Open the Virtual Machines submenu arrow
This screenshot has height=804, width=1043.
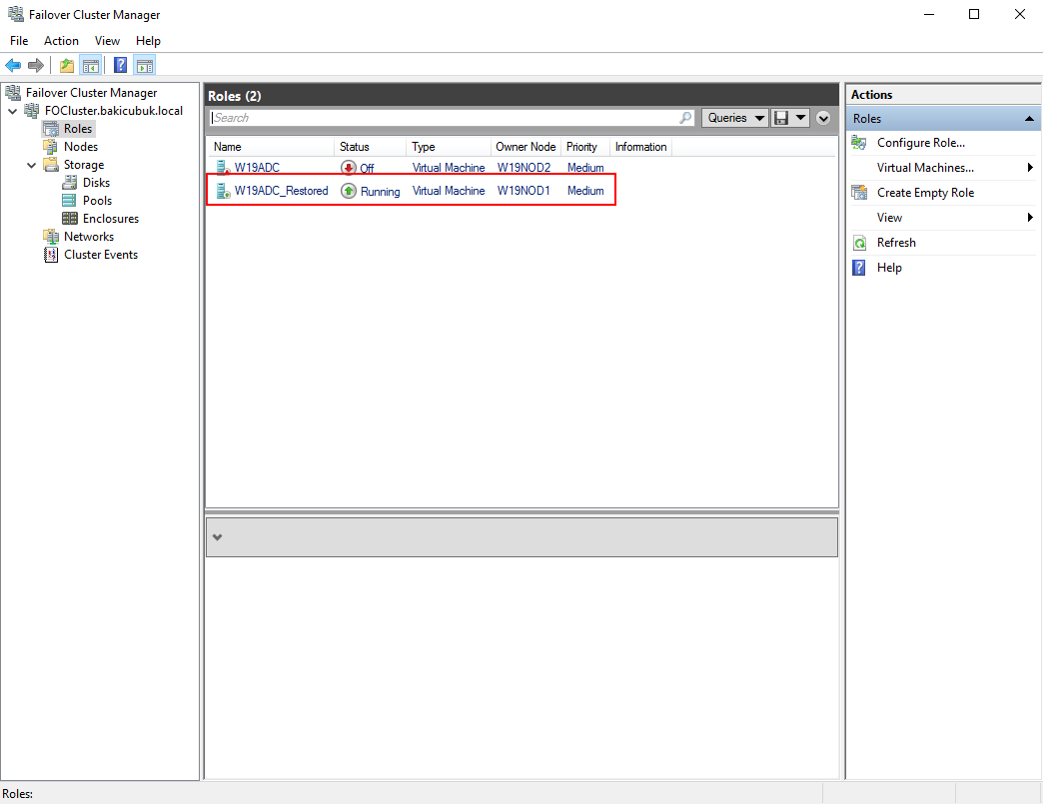[x=1030, y=168]
